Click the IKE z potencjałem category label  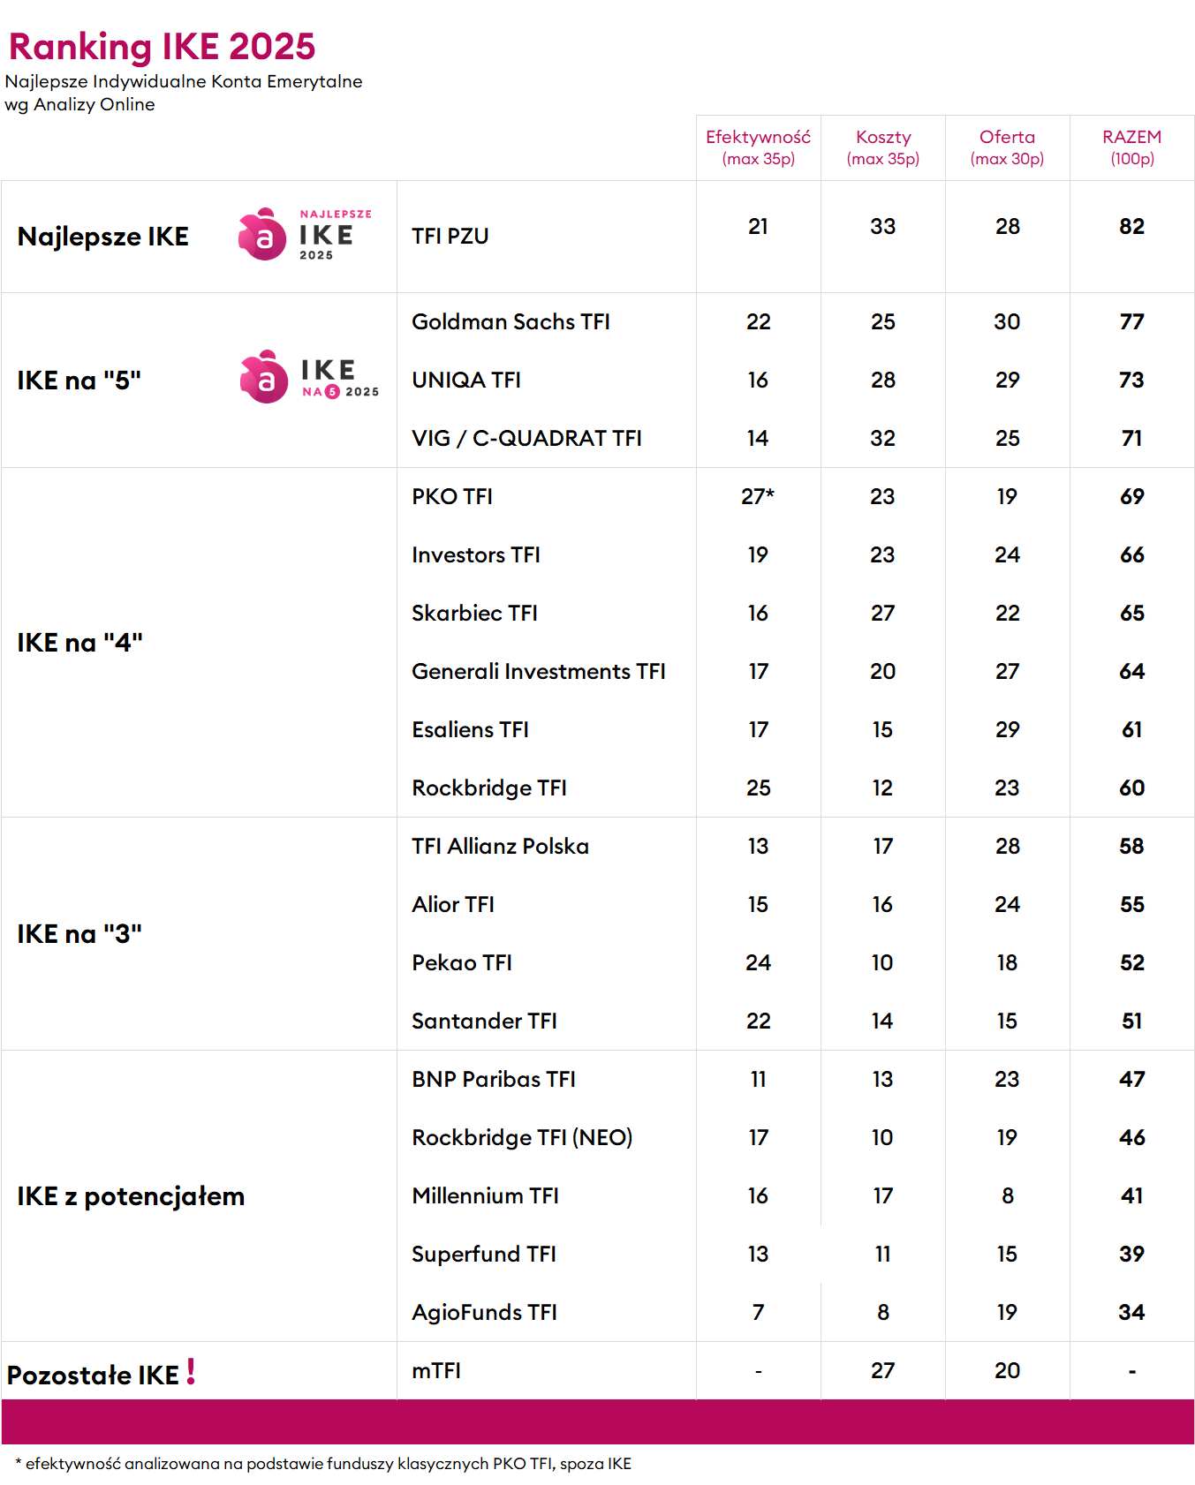coord(131,1196)
